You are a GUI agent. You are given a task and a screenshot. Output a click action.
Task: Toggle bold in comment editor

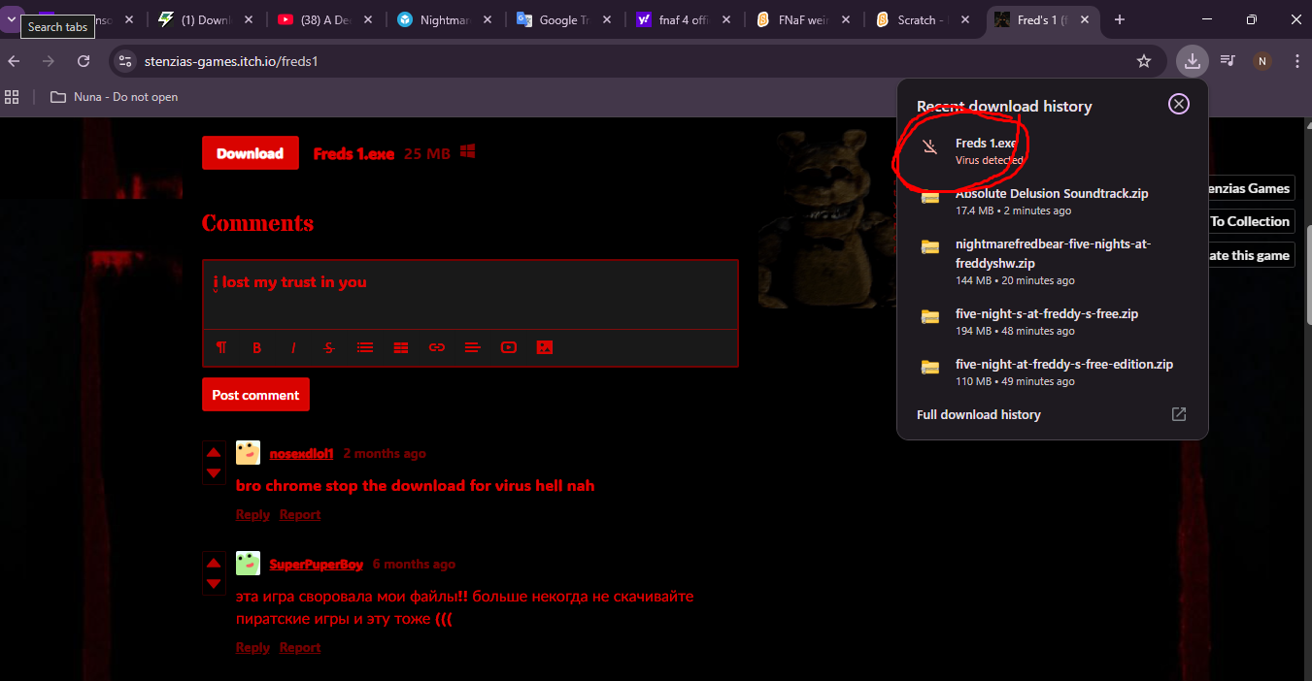257,347
